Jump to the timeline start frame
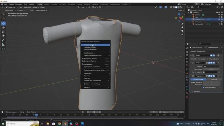The width and height of the screenshot is (224, 126). pyautogui.click(x=88, y=112)
